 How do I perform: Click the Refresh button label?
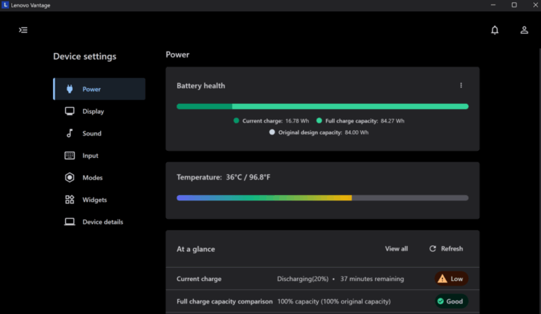point(452,248)
